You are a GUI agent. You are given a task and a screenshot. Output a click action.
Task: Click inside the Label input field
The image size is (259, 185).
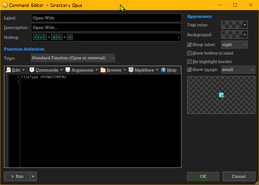tap(106, 18)
